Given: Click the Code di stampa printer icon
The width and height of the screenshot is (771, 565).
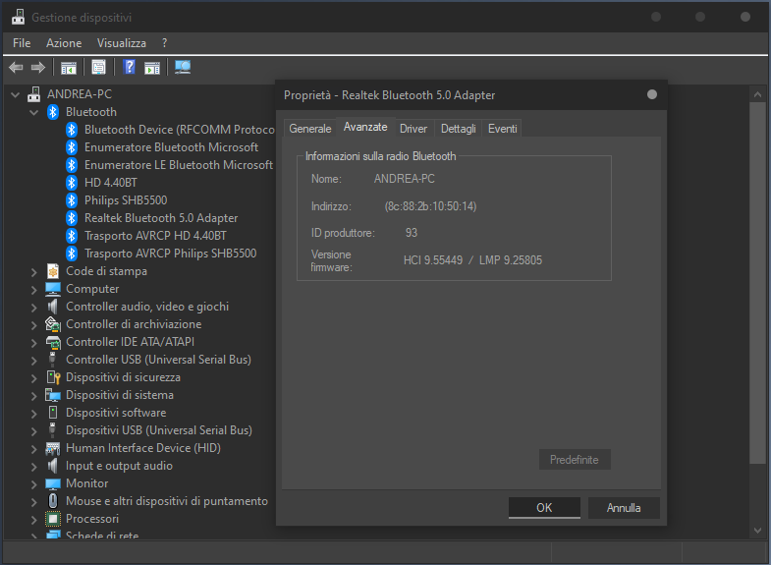Looking at the screenshot, I should click(x=53, y=271).
